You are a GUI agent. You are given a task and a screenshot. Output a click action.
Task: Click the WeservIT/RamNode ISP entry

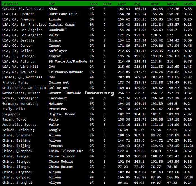pos(65,93)
